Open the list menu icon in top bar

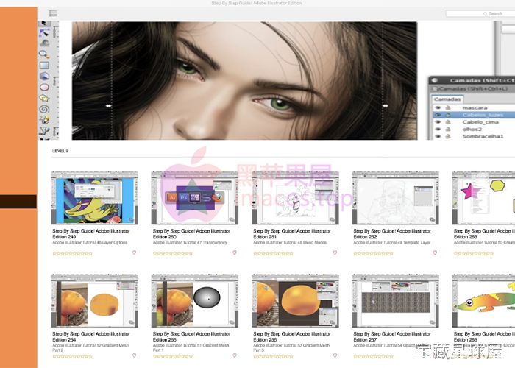[x=53, y=13]
